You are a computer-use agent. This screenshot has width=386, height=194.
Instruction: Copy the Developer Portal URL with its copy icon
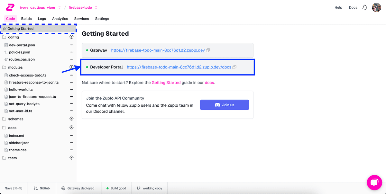pos(234,67)
